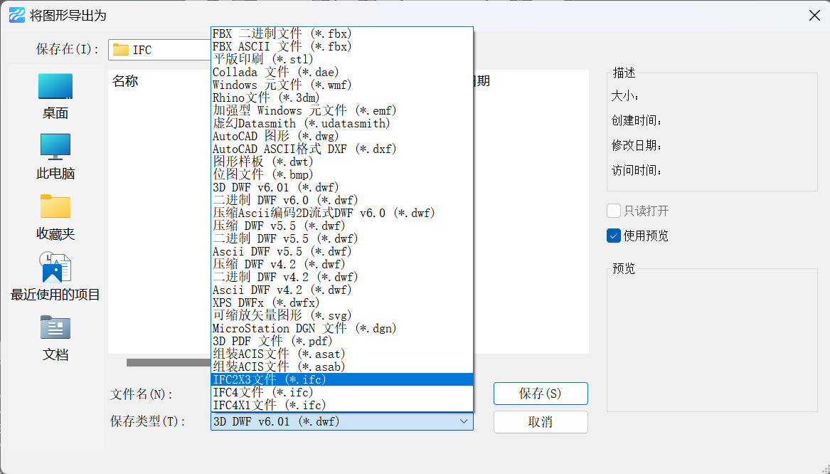Open 最近使用的项目 recent items

click(x=55, y=277)
